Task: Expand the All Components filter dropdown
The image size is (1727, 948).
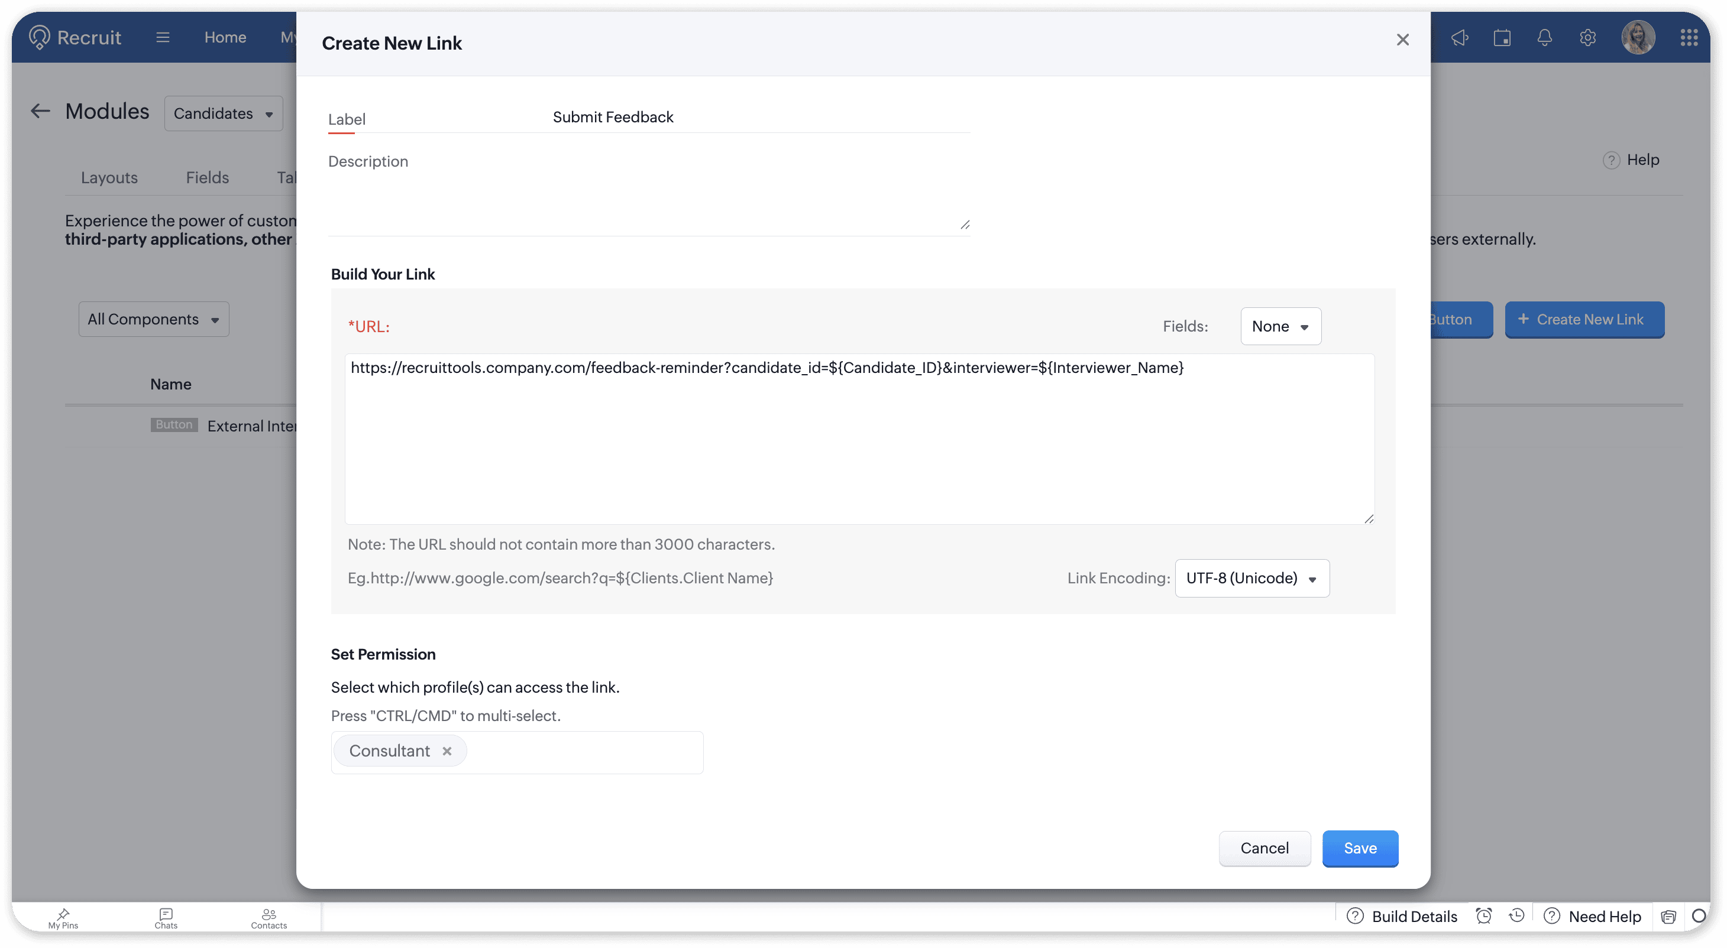Action: point(154,320)
